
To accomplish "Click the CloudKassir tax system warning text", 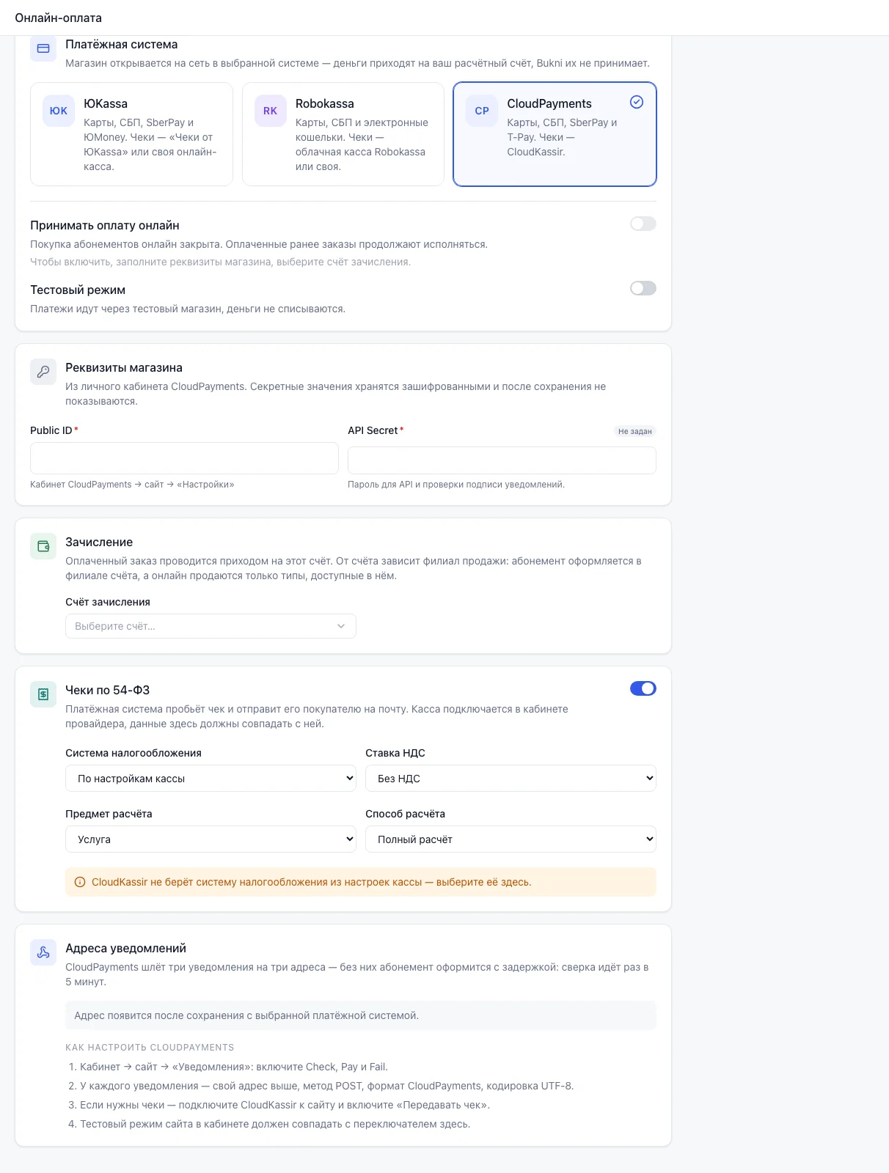I will pos(311,882).
